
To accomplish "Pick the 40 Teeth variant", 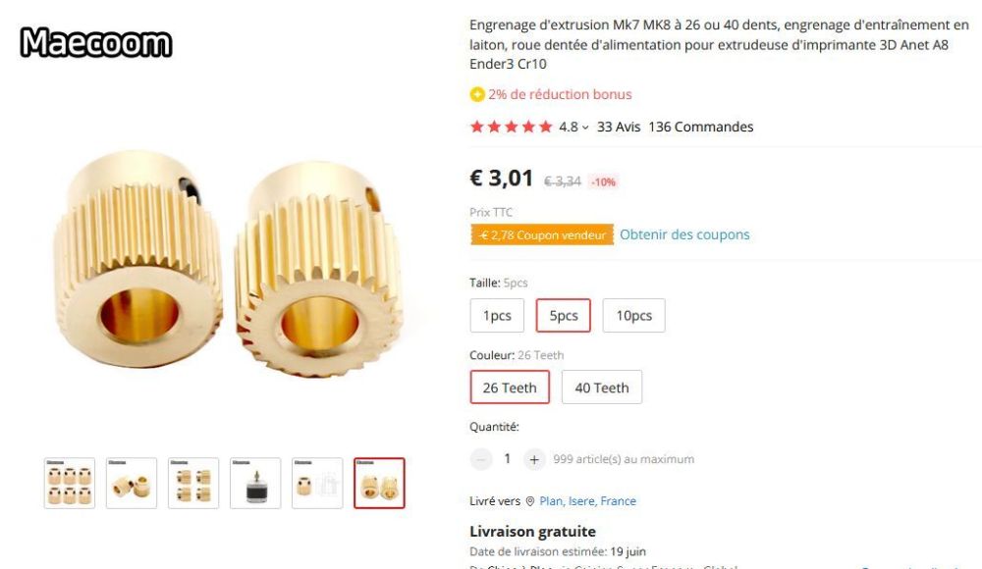I will point(602,388).
